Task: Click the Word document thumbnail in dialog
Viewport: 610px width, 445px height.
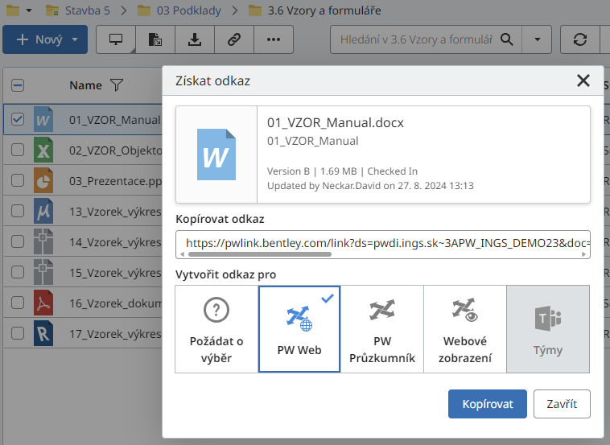Action: [x=216, y=155]
